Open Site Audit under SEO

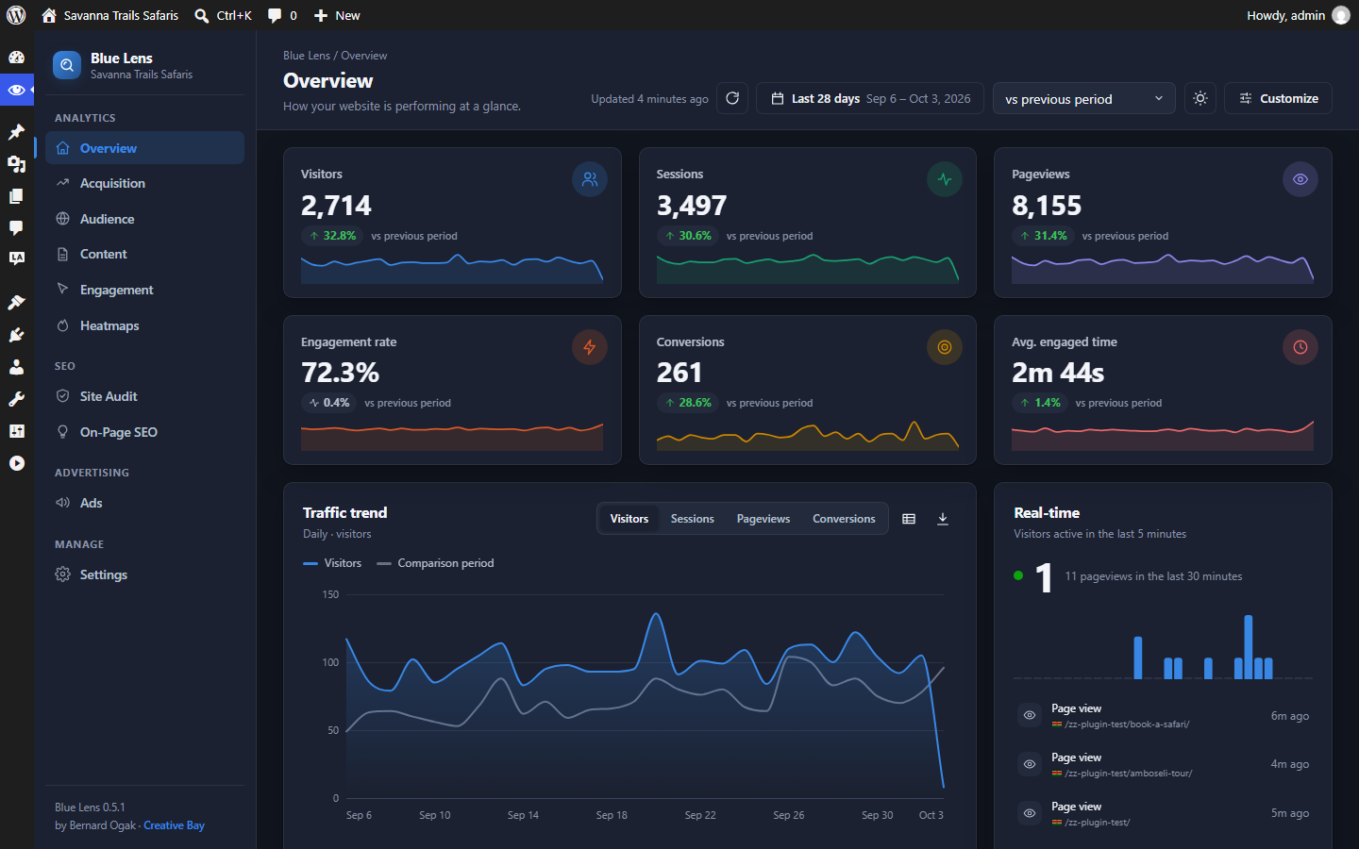tap(144, 396)
